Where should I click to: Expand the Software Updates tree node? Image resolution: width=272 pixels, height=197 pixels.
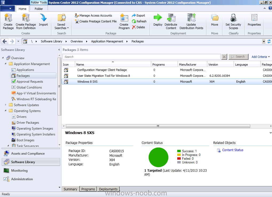(x=6, y=105)
